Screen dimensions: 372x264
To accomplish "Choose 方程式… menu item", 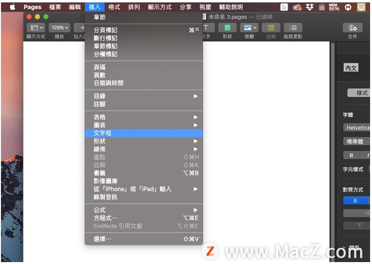I will click(x=144, y=218).
